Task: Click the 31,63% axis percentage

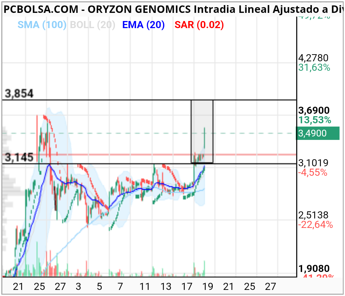Action: click(x=314, y=68)
